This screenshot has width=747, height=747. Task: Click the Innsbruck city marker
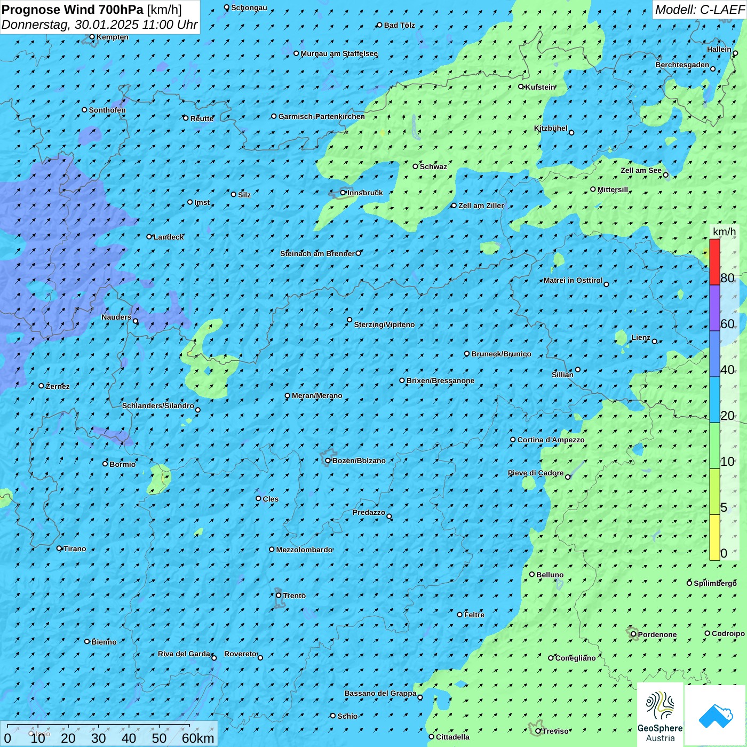pyautogui.click(x=343, y=193)
